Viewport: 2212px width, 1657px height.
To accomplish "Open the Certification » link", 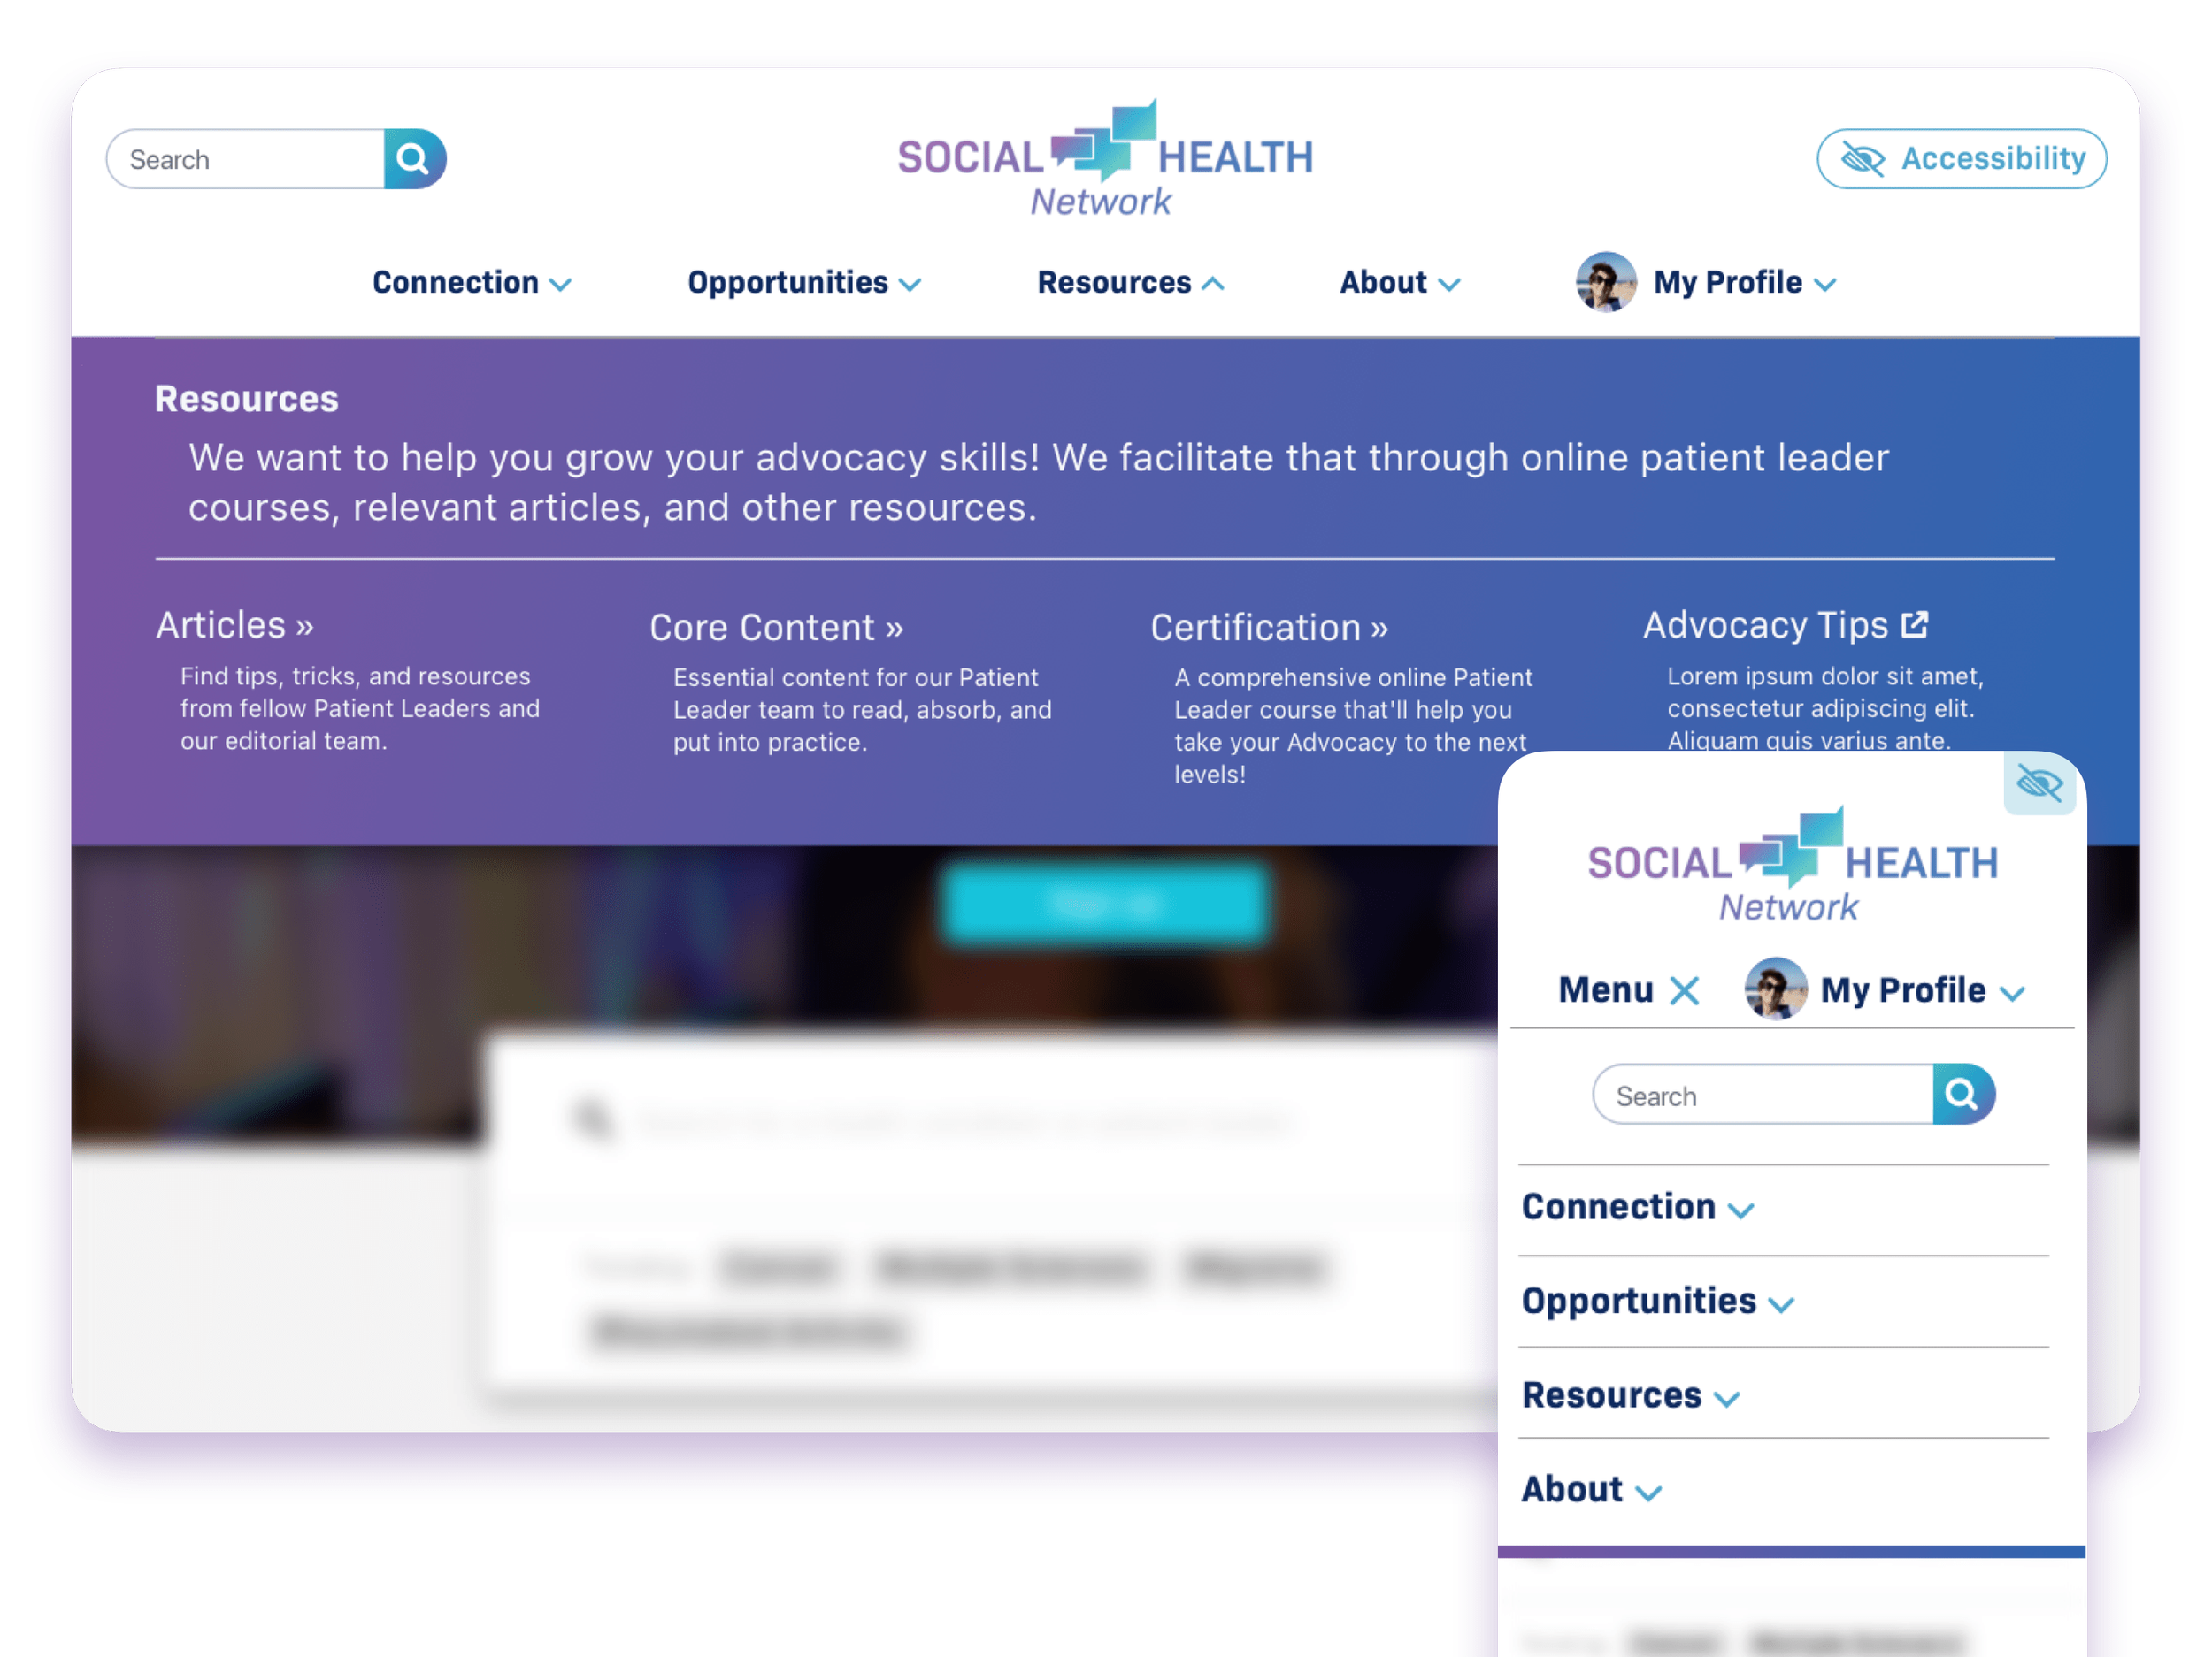I will pos(1269,628).
